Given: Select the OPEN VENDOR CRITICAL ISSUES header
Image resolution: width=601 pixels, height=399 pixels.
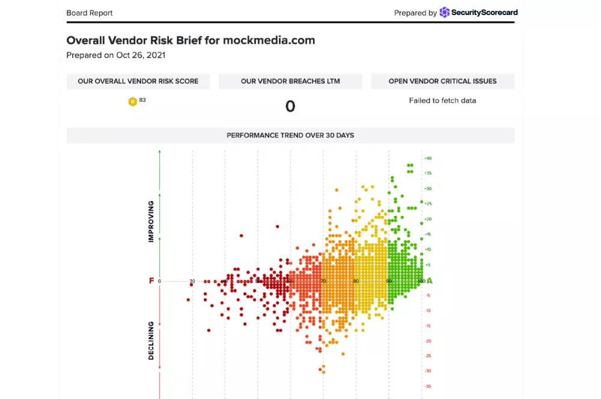Looking at the screenshot, I should 442,81.
